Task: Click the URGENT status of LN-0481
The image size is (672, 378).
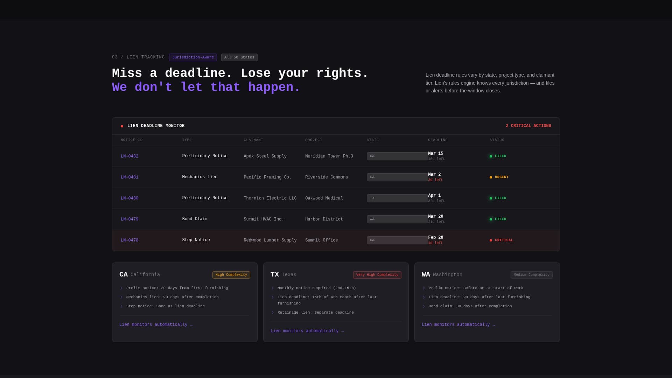Action: point(499,177)
